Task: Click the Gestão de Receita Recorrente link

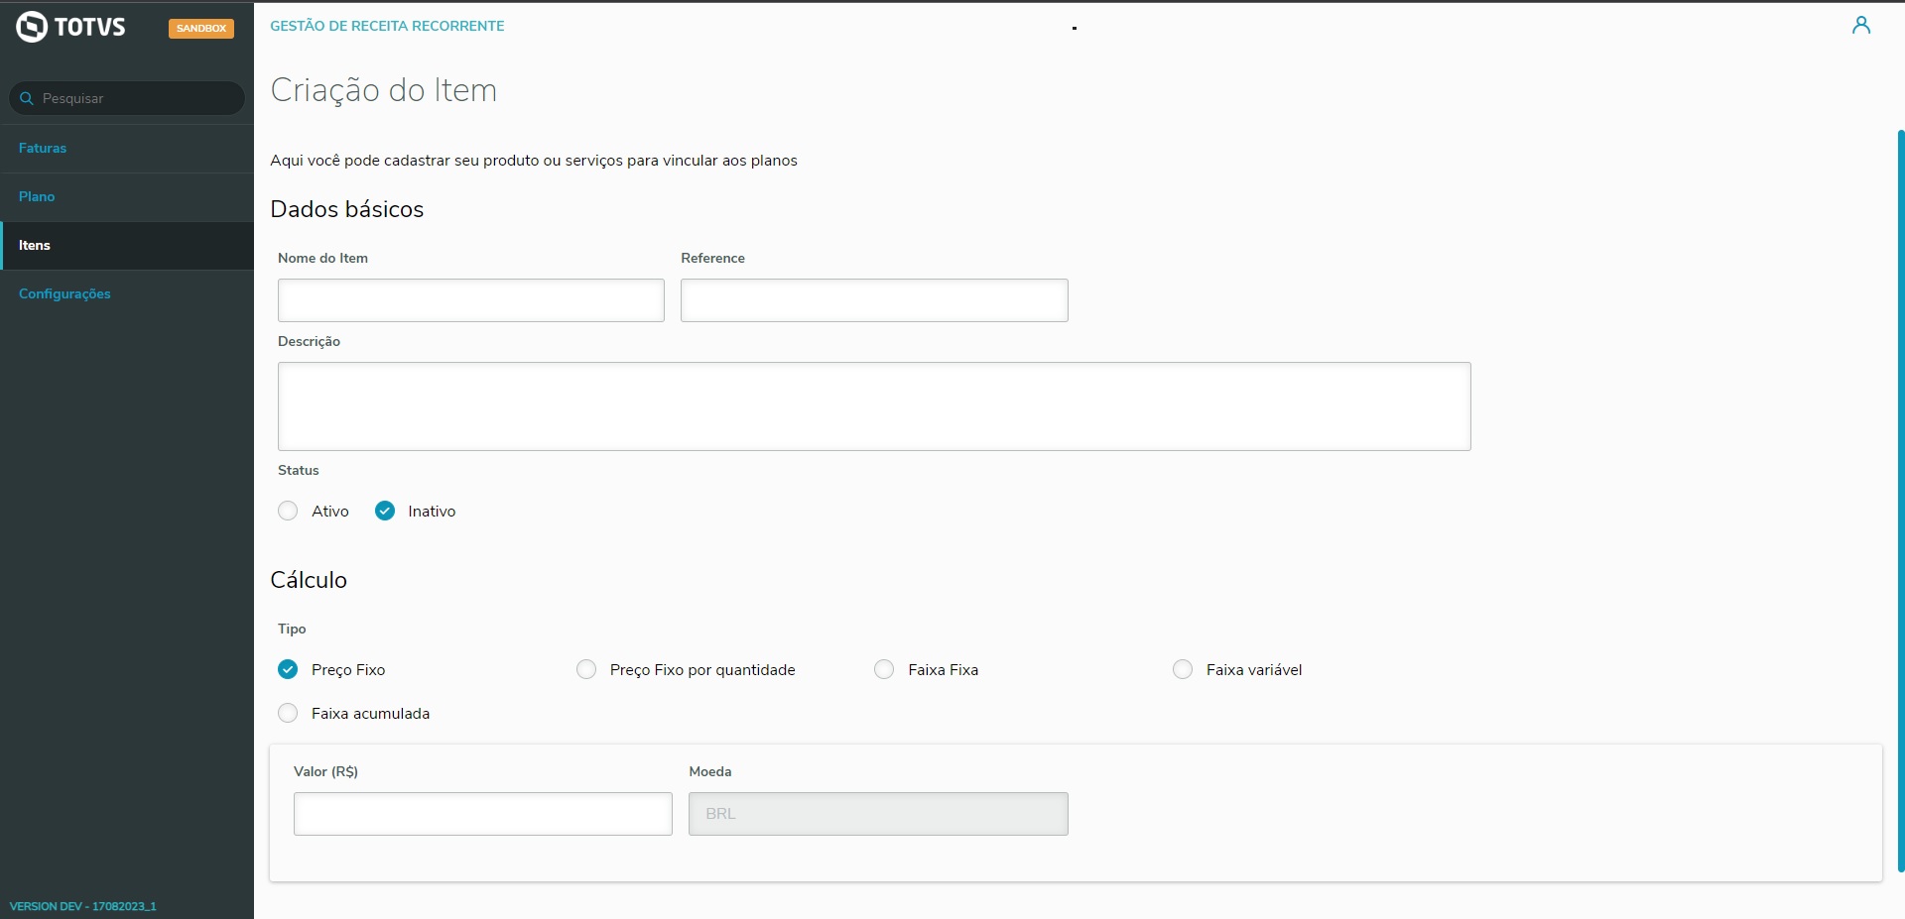Action: pos(387,26)
